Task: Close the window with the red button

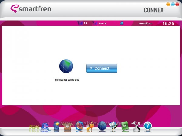Action: tap(177, 4)
